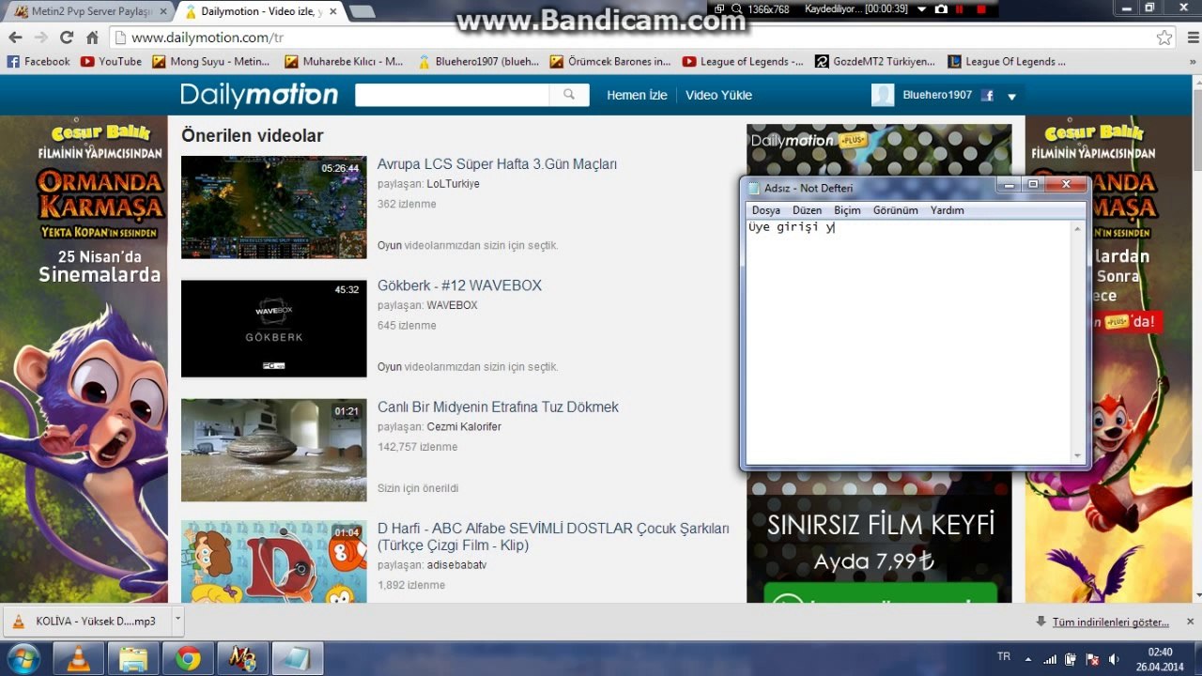Open the League of Legends bookmark
Viewport: 1202px width, 676px height.
click(x=743, y=62)
